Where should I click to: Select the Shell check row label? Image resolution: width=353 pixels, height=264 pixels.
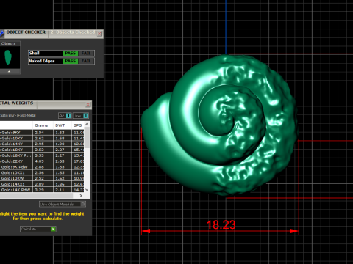point(34,54)
